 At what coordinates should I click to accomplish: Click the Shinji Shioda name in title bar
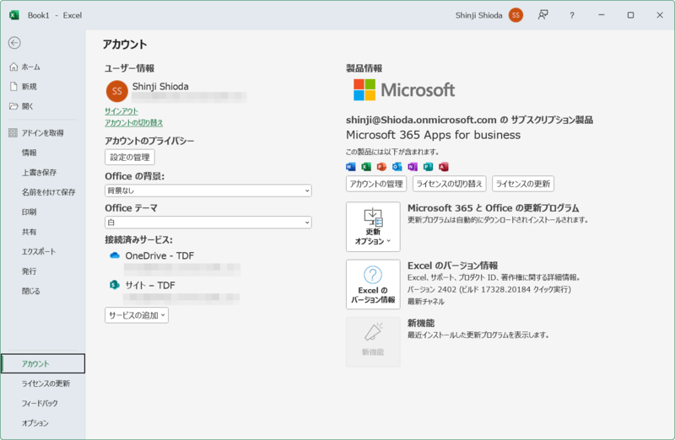tap(478, 15)
